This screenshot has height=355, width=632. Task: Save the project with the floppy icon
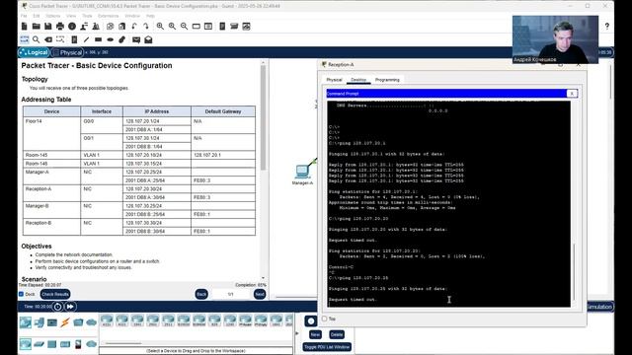(x=48, y=27)
